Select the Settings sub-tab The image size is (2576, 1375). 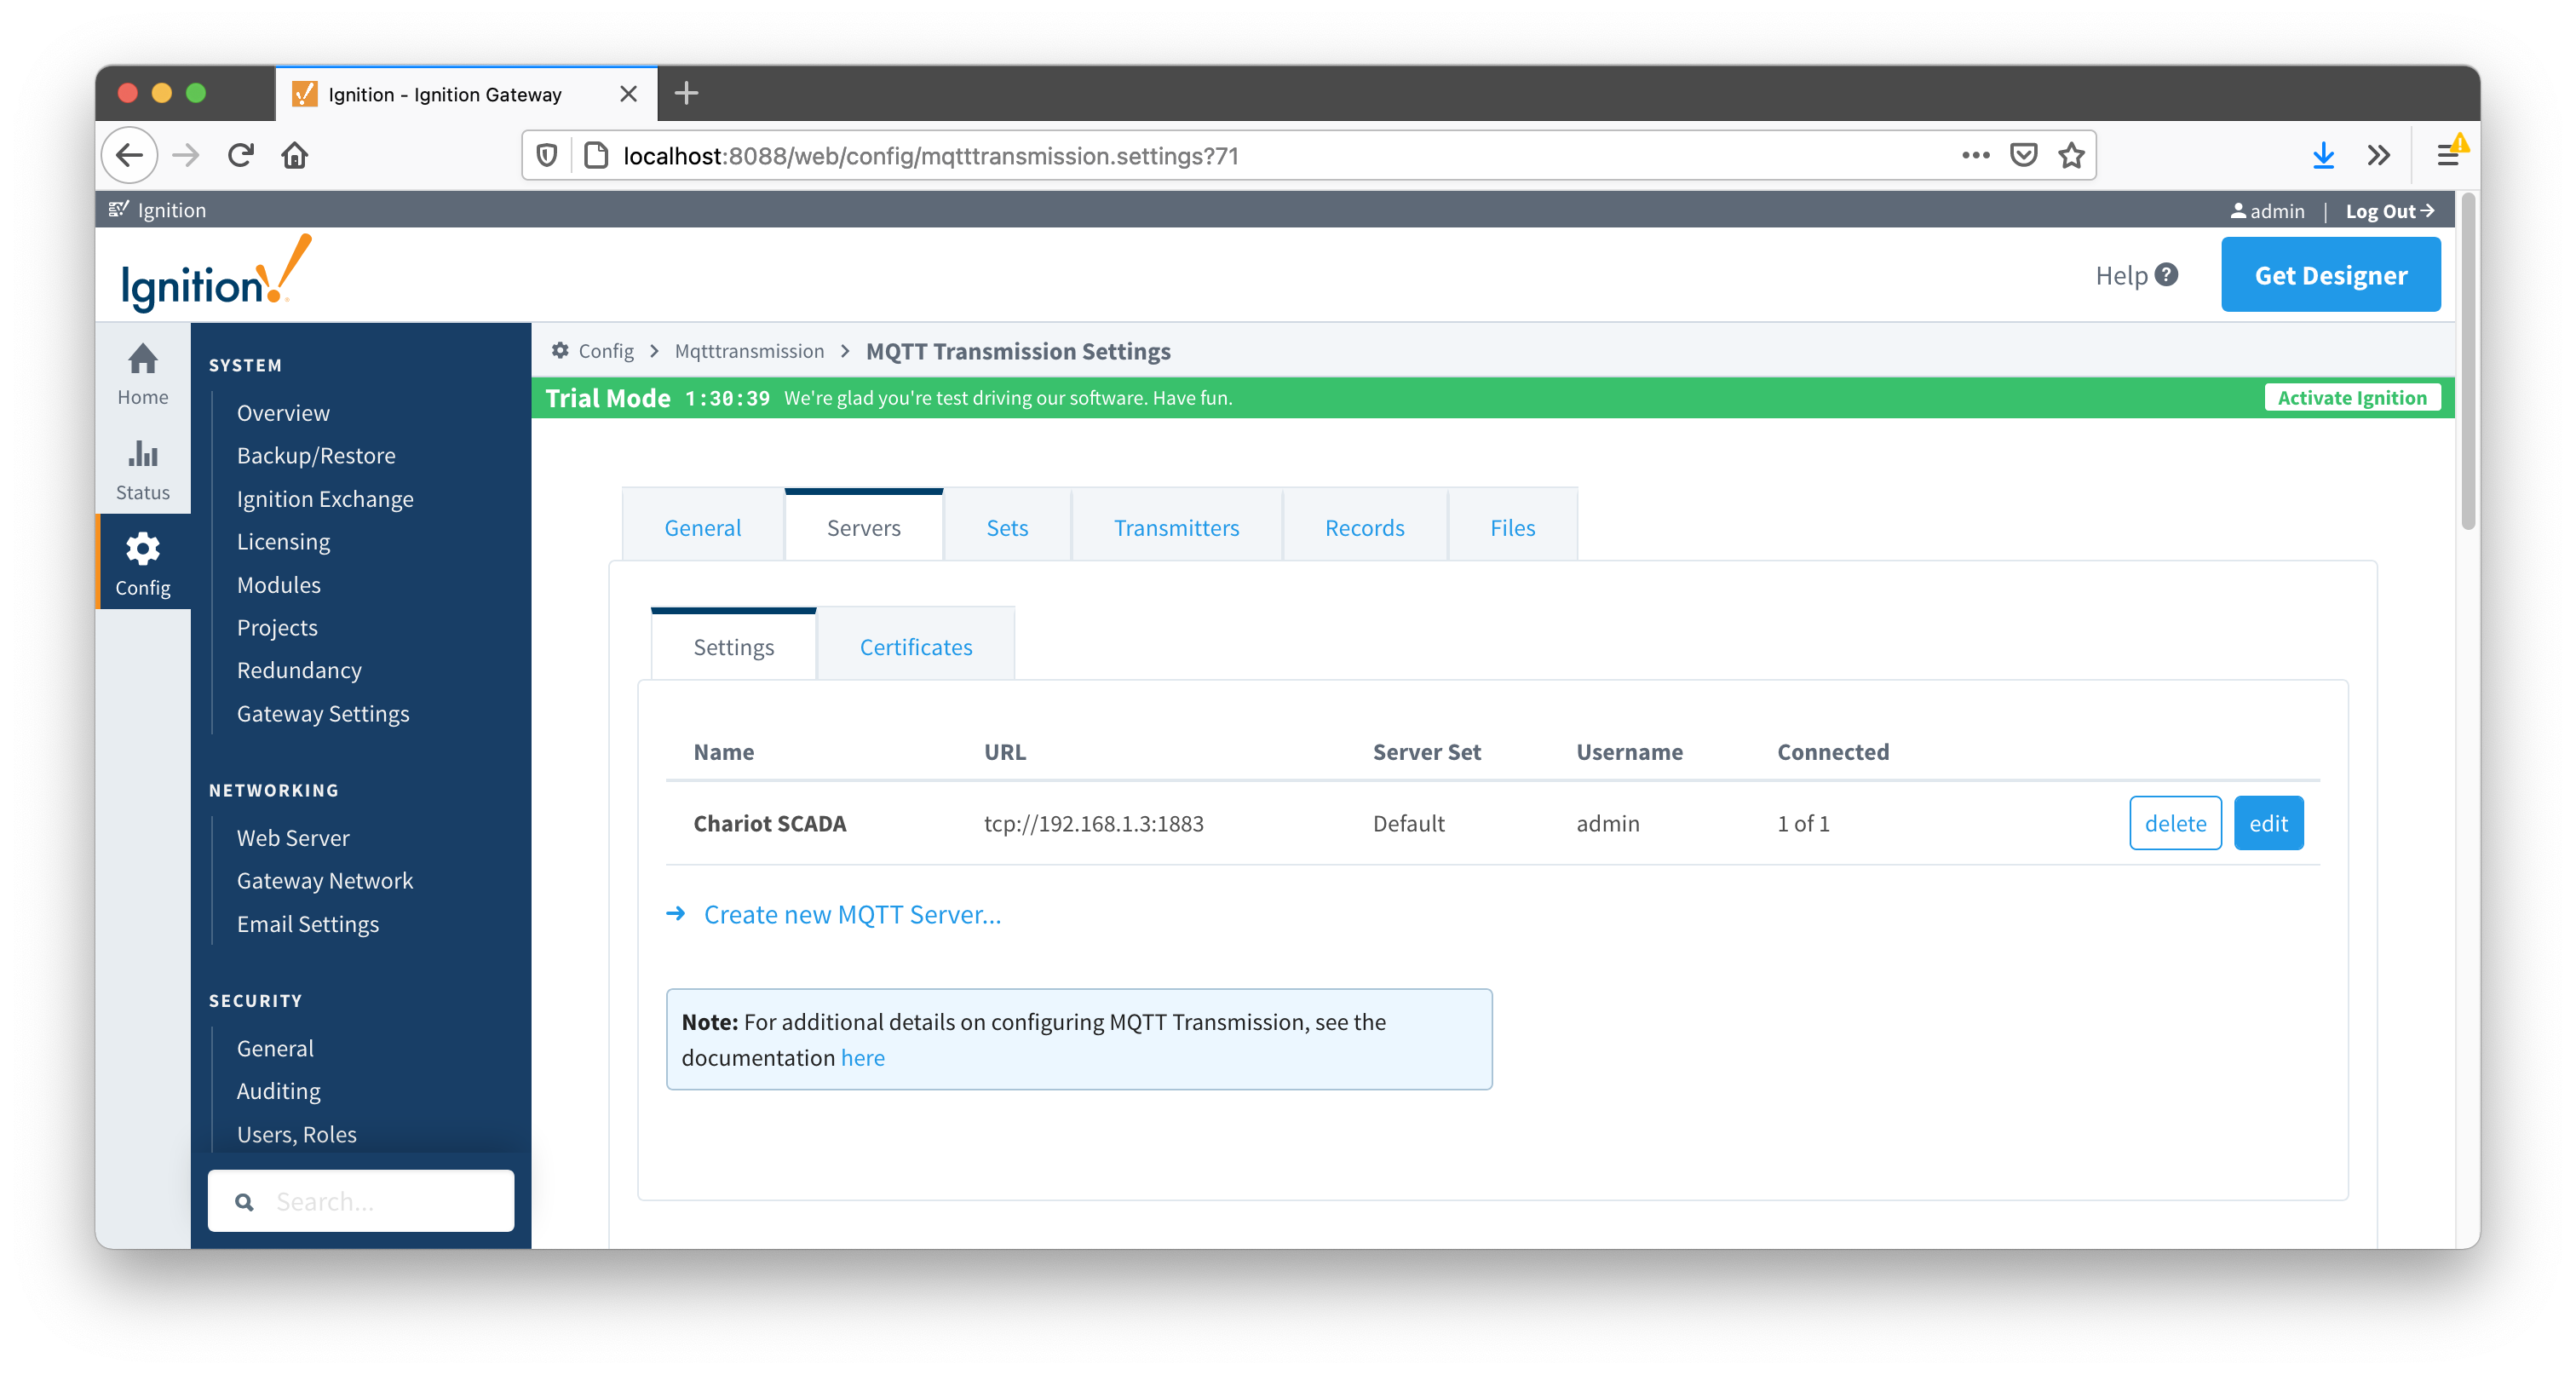point(733,646)
